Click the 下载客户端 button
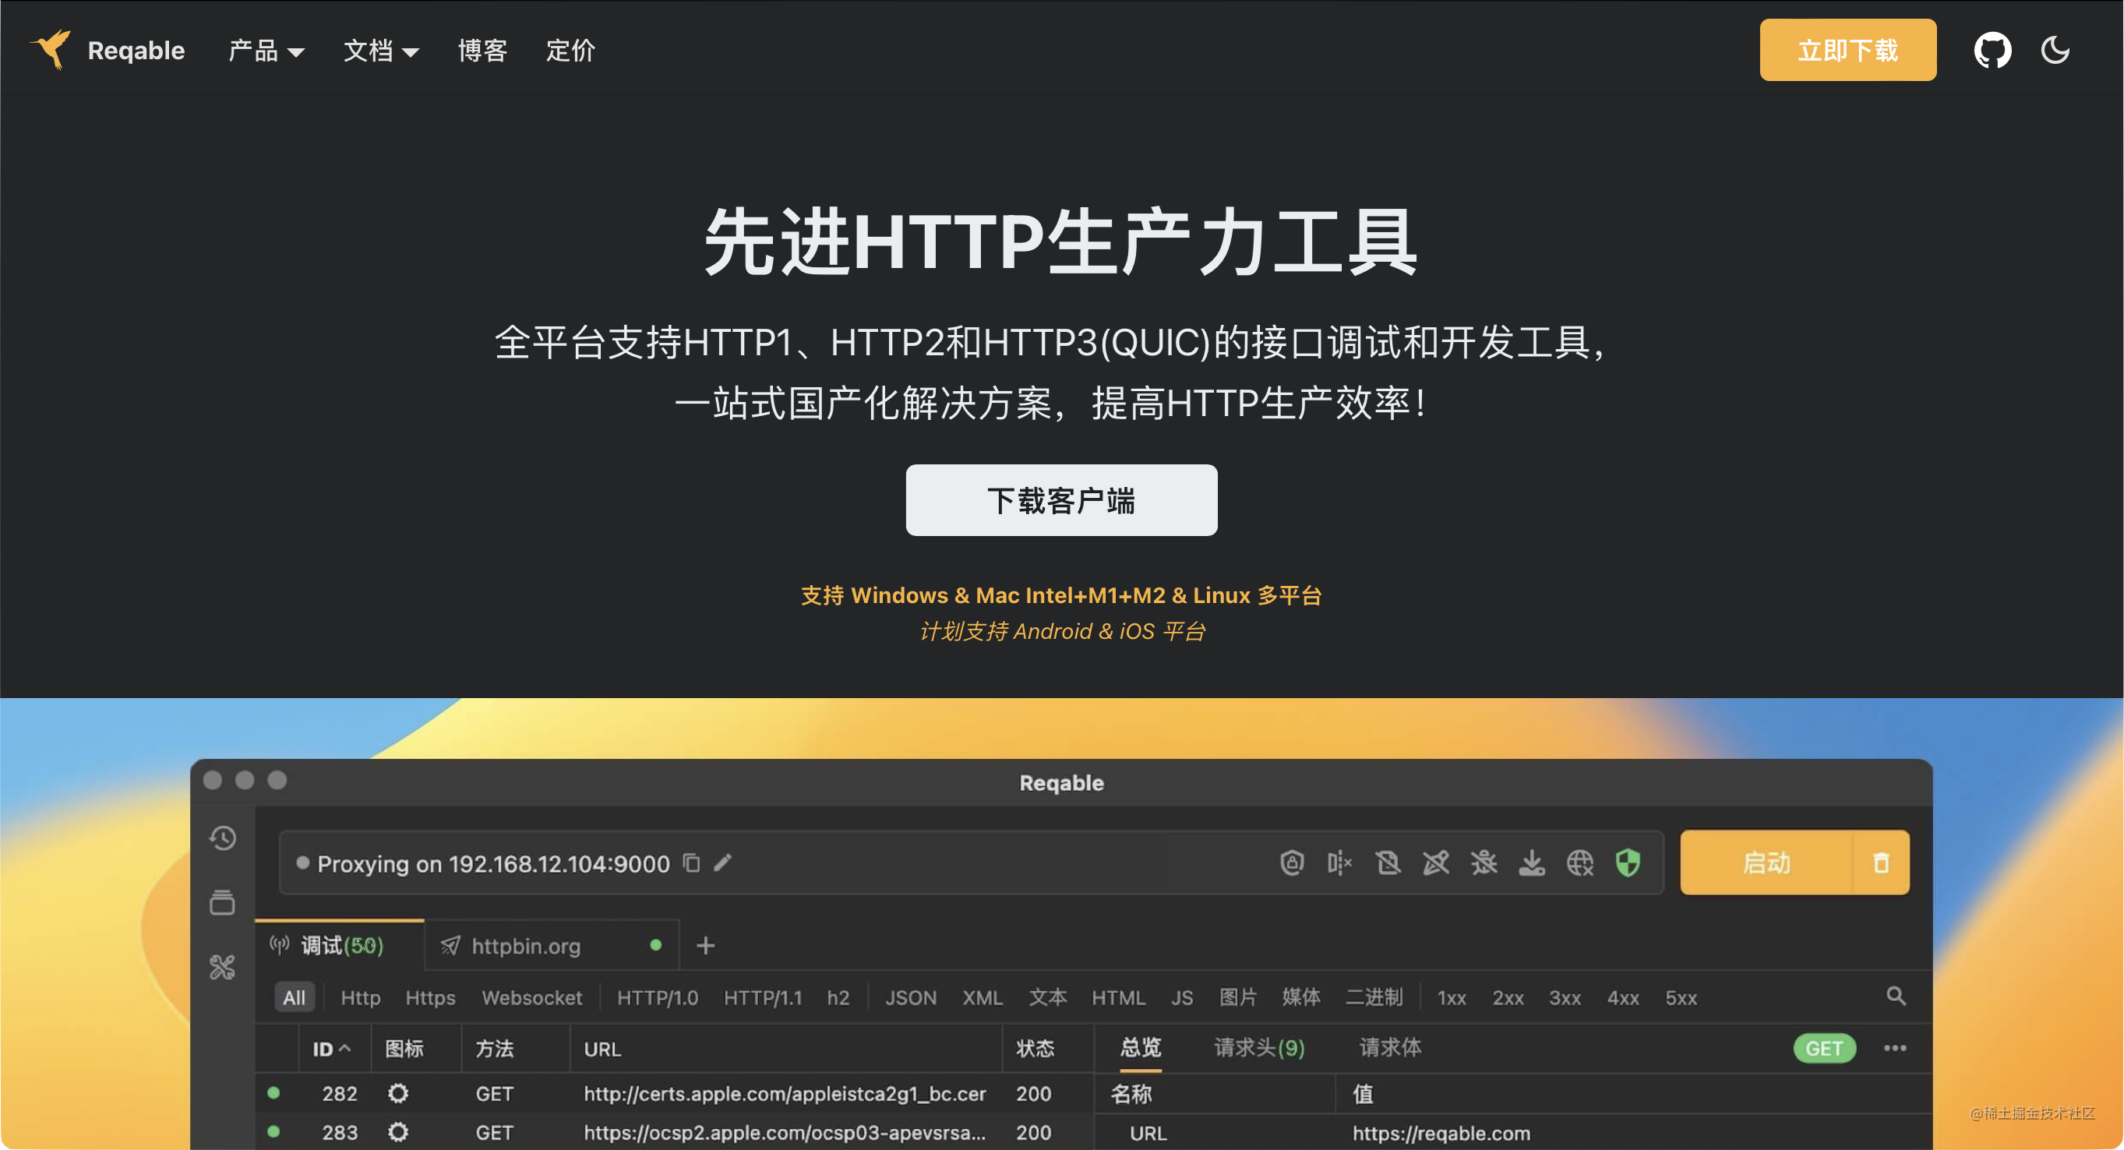 pos(1061,500)
